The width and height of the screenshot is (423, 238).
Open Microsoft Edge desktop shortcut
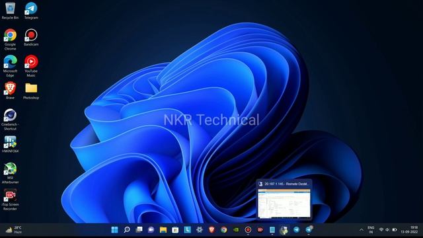[11, 66]
